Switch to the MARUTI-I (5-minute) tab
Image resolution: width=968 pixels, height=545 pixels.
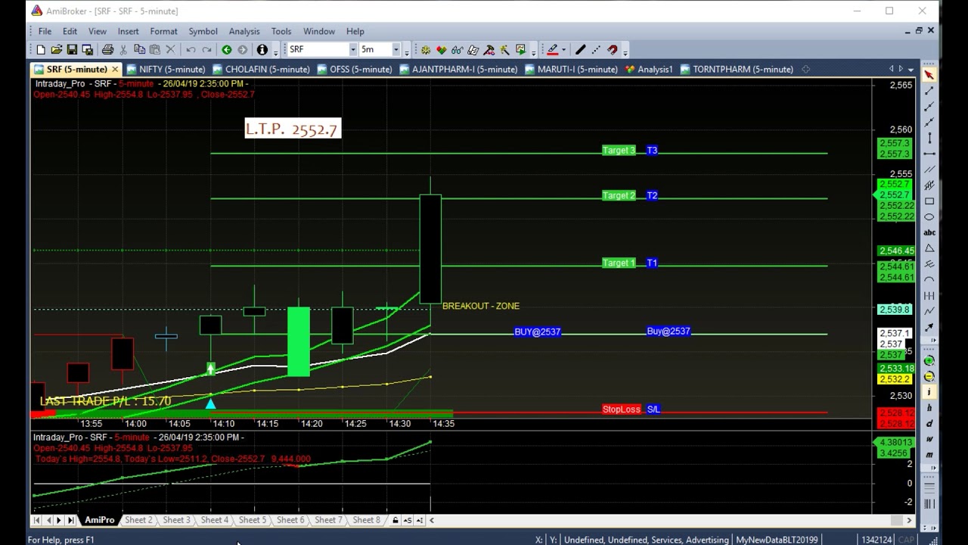571,69
